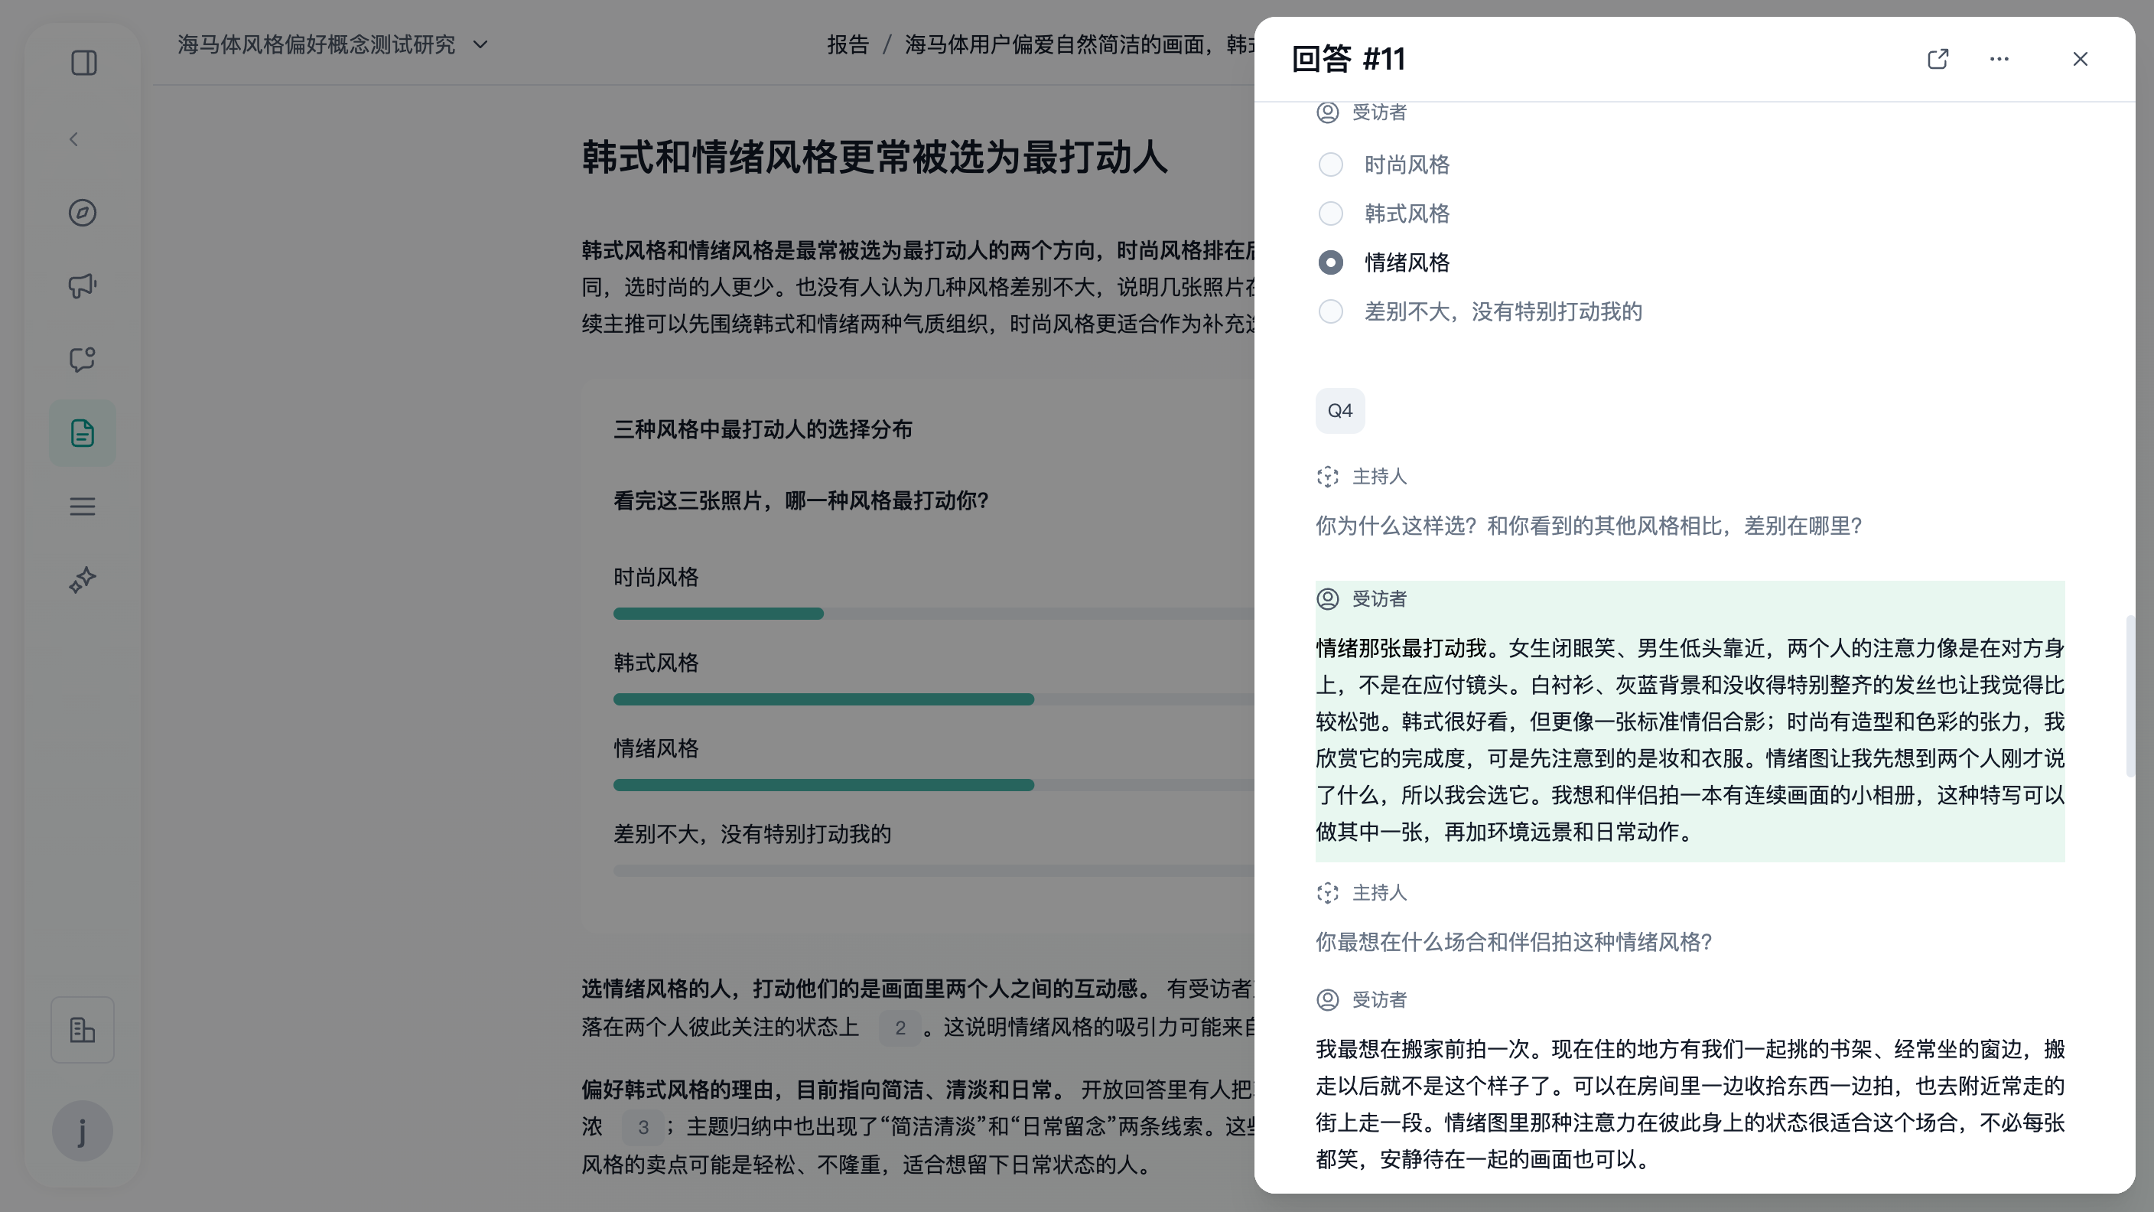This screenshot has height=1212, width=2154.
Task: Open the megaphone announcements icon
Action: pos(82,286)
